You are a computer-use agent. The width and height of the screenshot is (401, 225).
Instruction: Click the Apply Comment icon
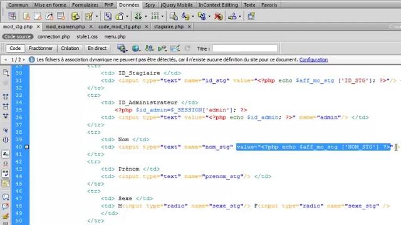point(6,197)
